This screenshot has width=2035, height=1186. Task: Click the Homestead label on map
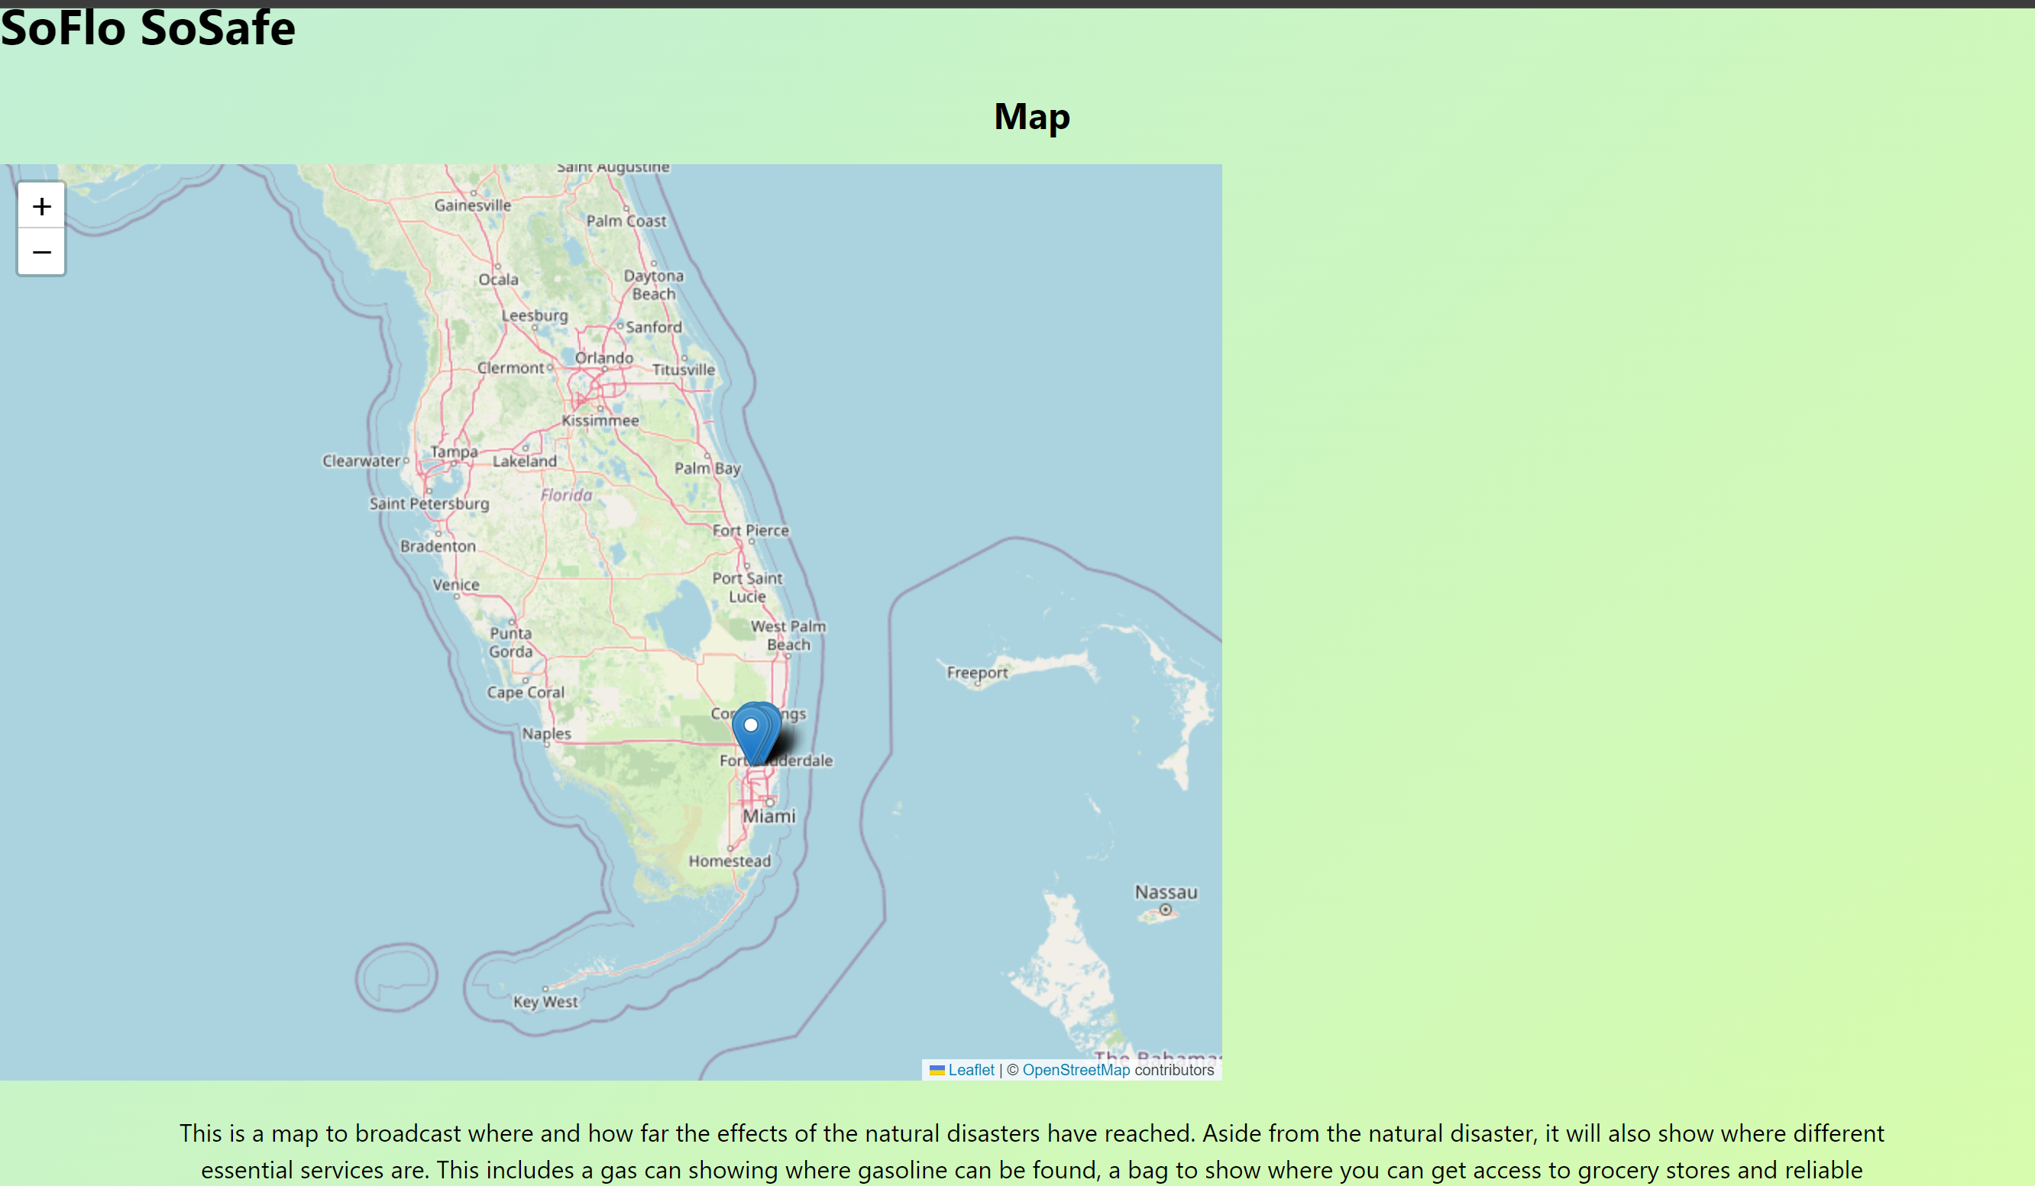[x=730, y=861]
